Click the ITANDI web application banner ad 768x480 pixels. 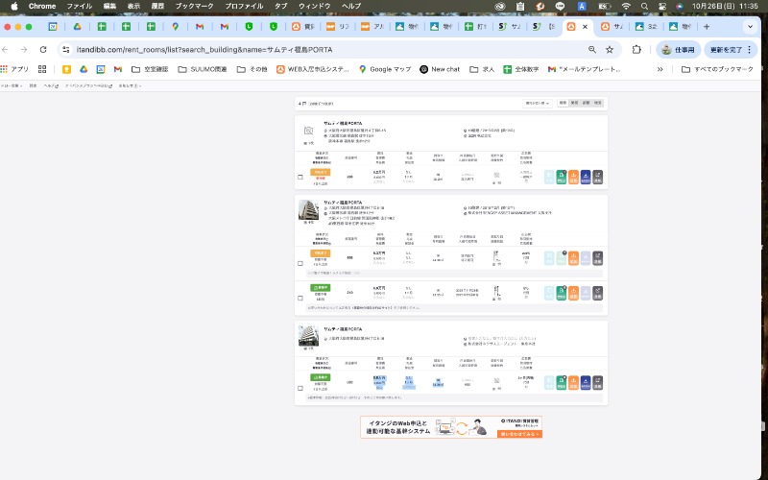point(451,427)
